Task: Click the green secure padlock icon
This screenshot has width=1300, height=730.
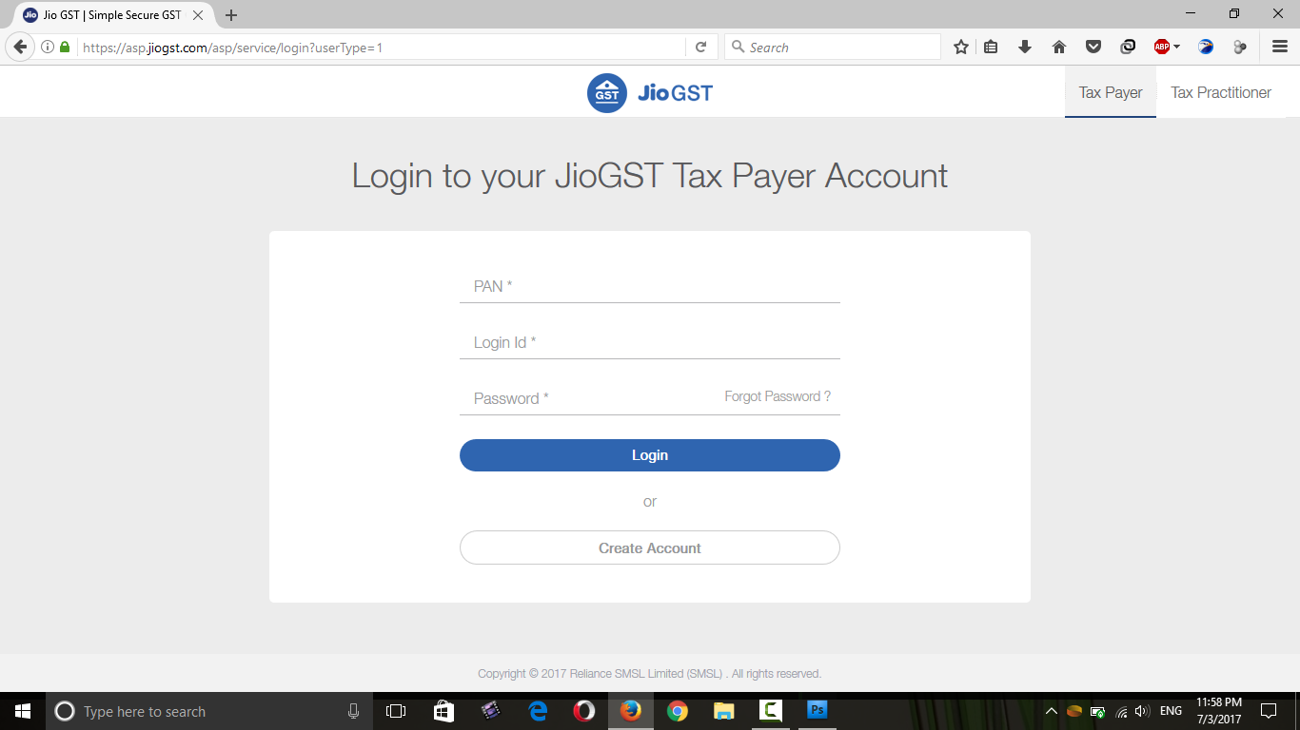Action: [65, 47]
